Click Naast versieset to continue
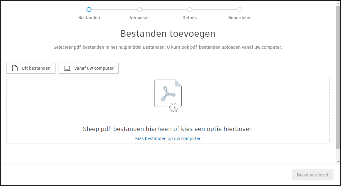The height and width of the screenshot is (186, 341). (x=312, y=175)
